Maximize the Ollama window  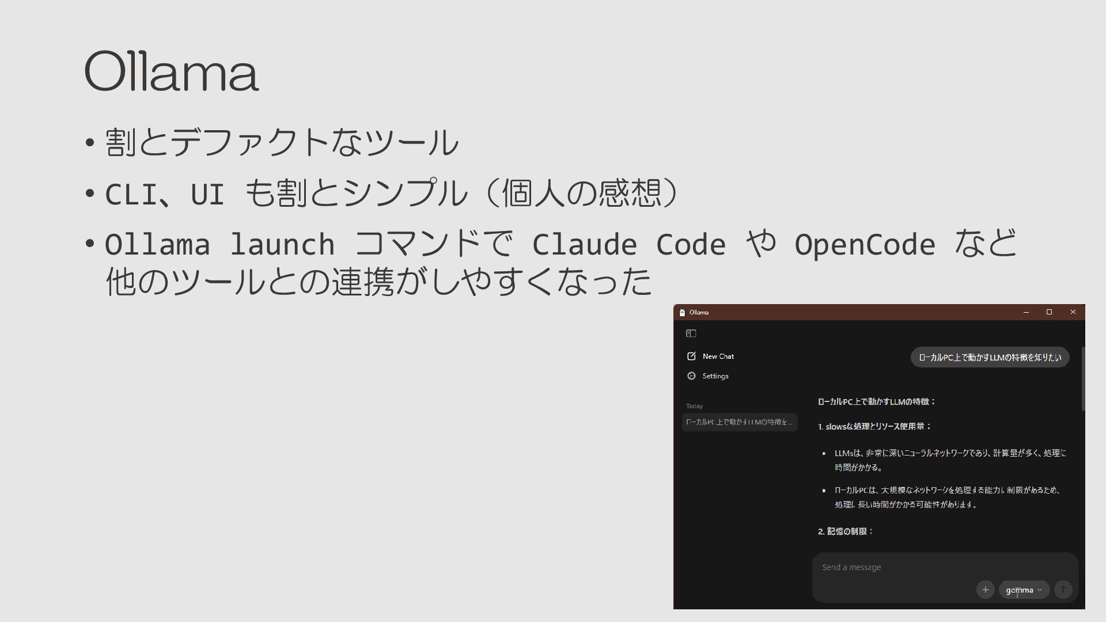(x=1049, y=312)
